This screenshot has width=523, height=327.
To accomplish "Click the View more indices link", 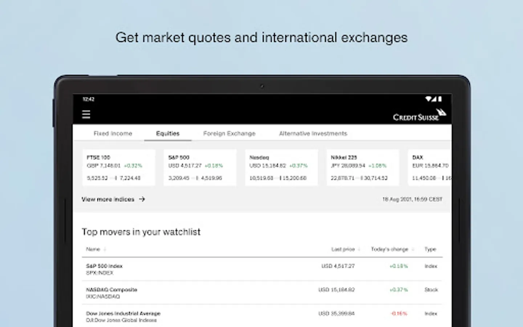I will click(x=108, y=199).
